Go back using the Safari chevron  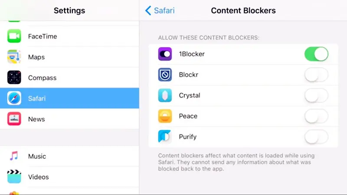pyautogui.click(x=160, y=10)
